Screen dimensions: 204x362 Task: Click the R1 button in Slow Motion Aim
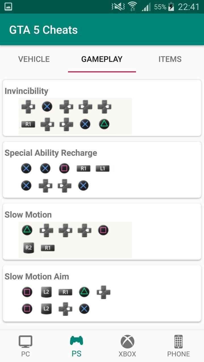coord(65,292)
